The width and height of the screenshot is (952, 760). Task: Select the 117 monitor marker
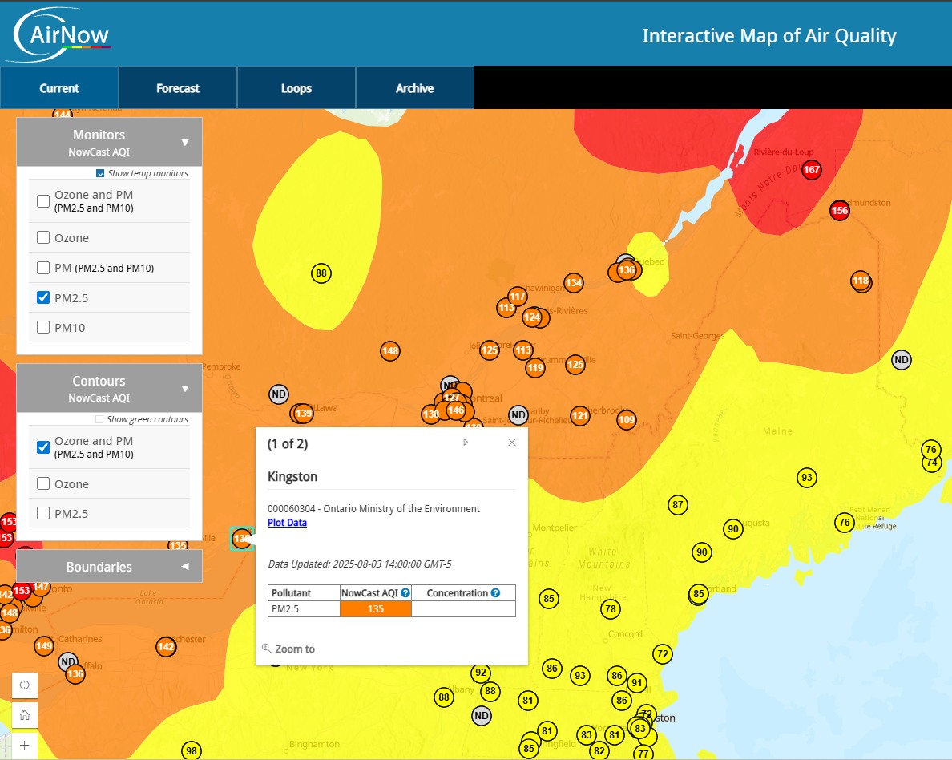pyautogui.click(x=518, y=297)
